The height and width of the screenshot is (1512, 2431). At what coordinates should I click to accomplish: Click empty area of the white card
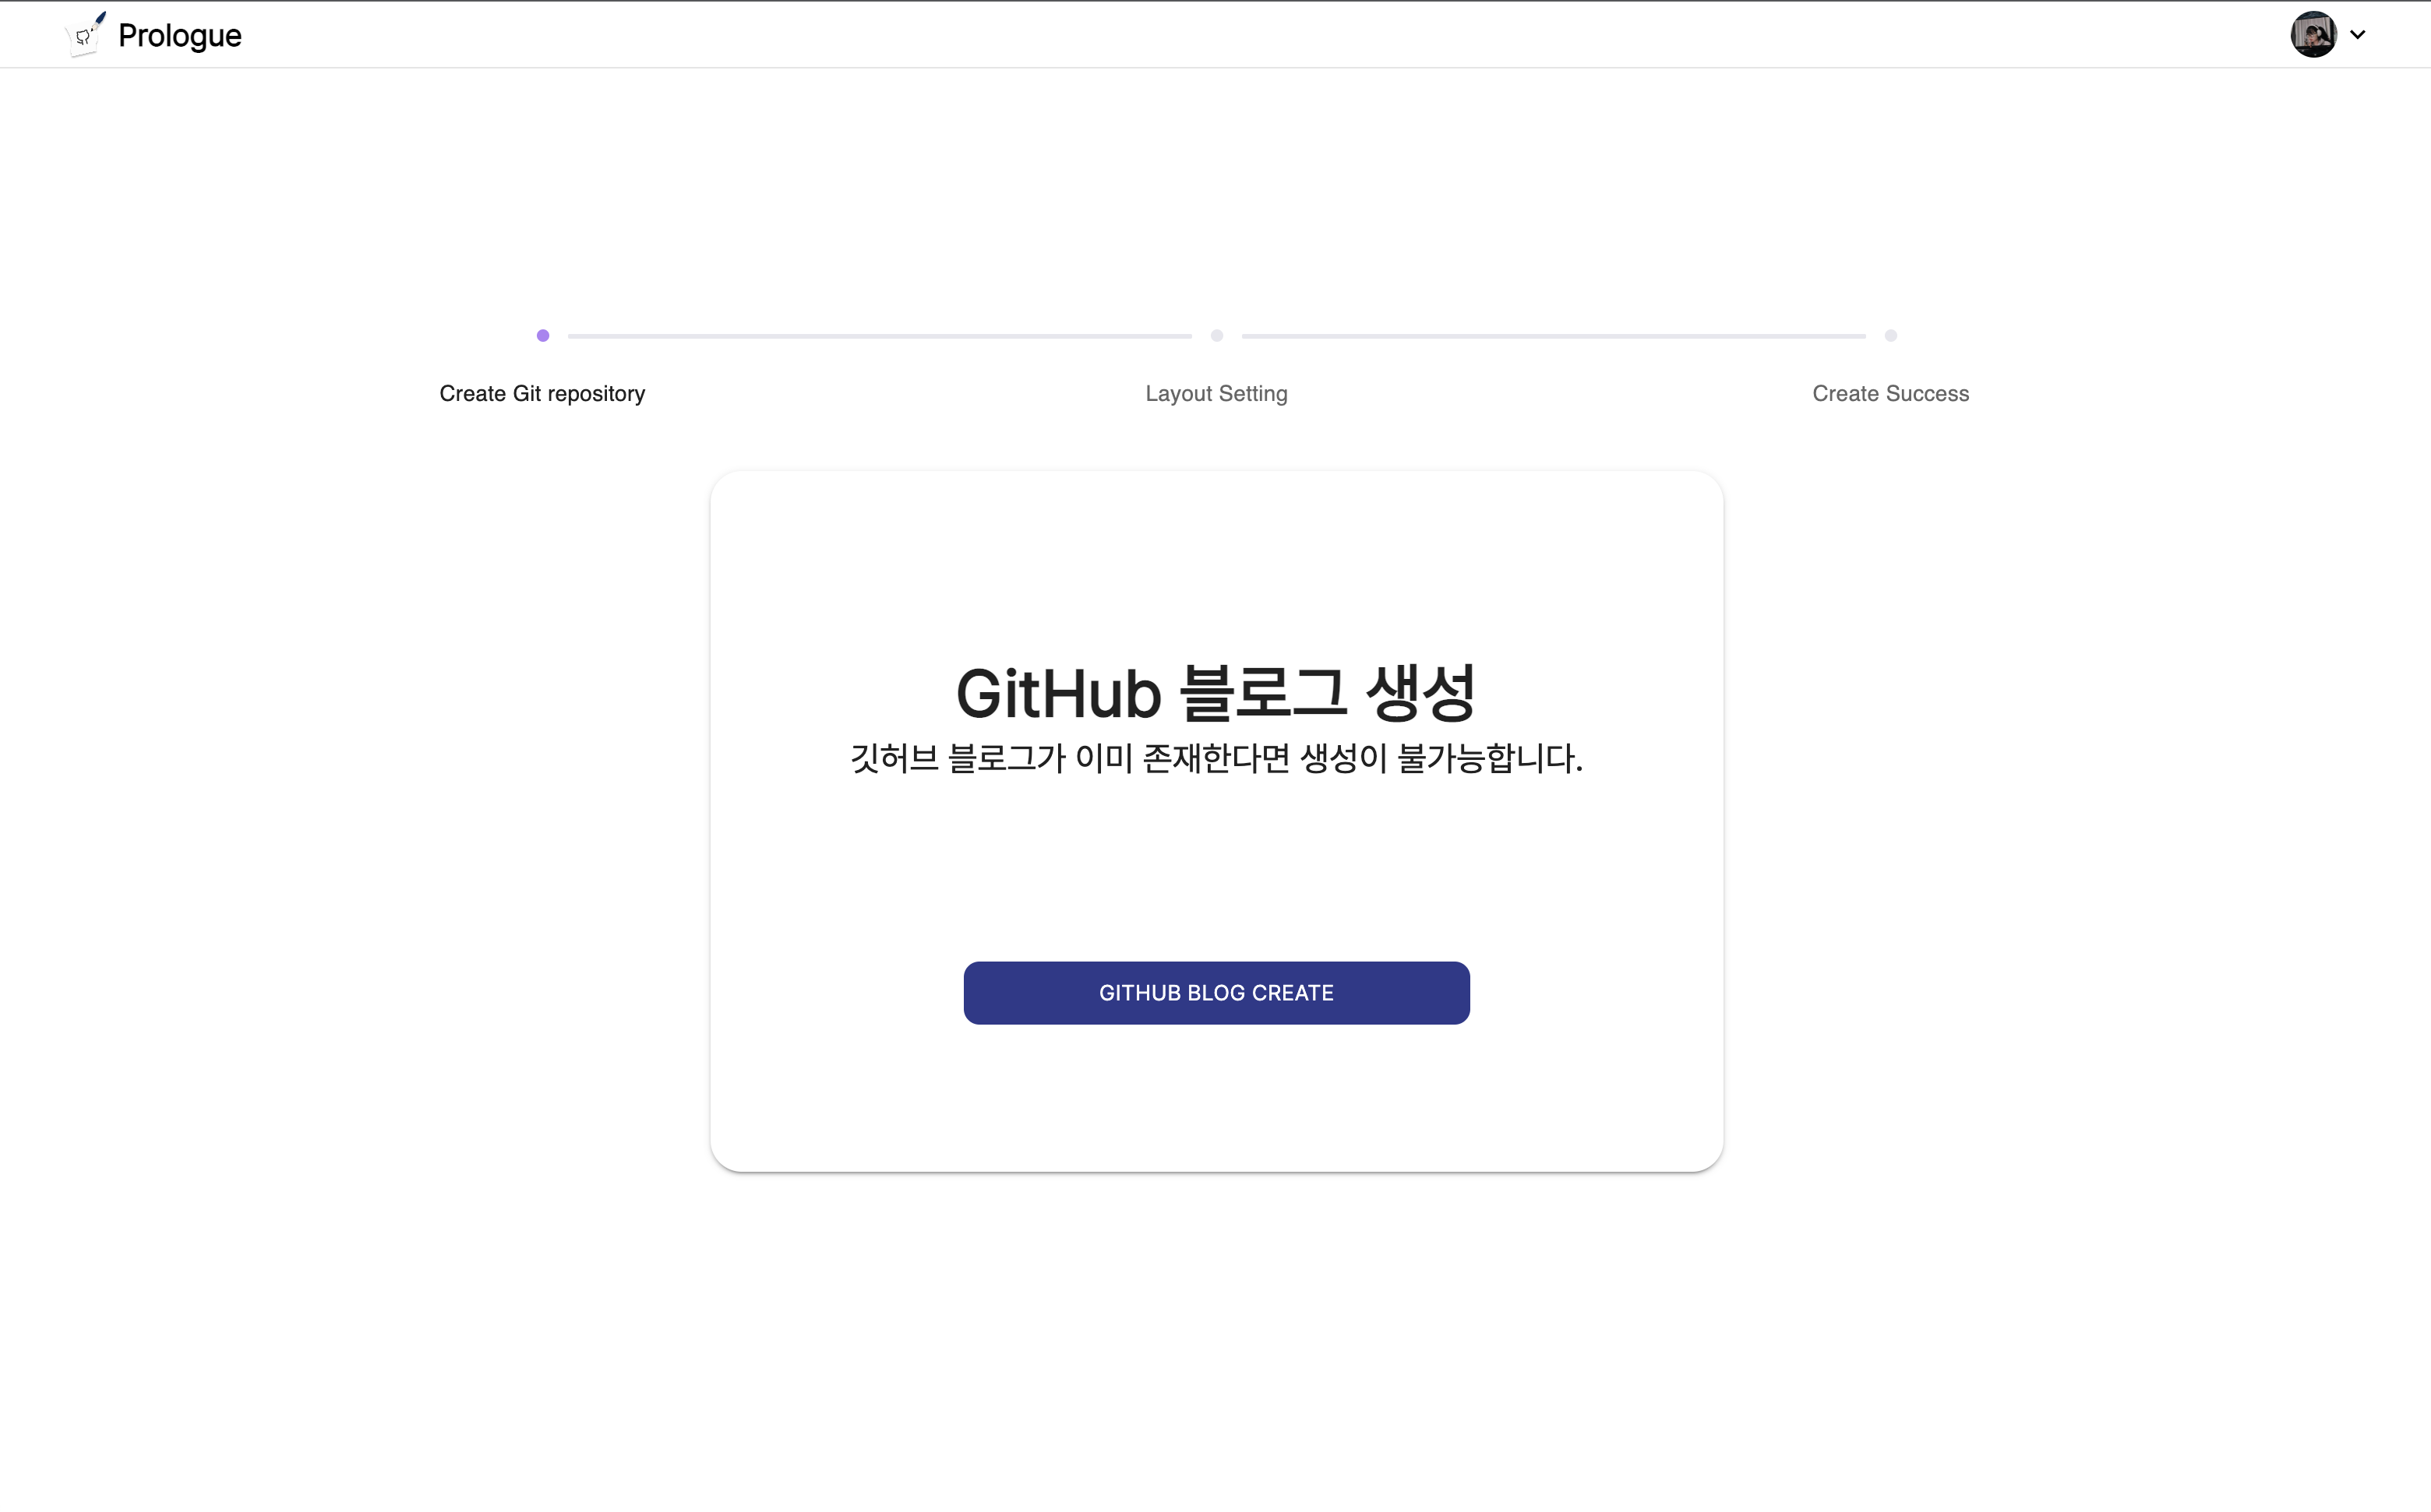click(1215, 1100)
